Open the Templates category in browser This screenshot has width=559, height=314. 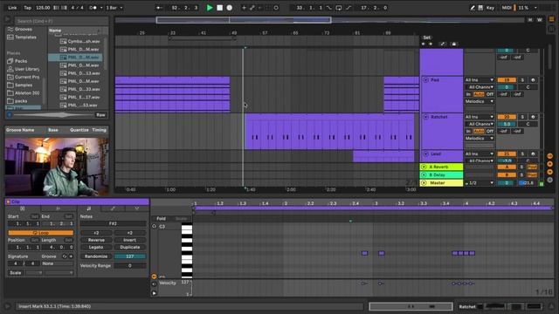[x=25, y=37]
